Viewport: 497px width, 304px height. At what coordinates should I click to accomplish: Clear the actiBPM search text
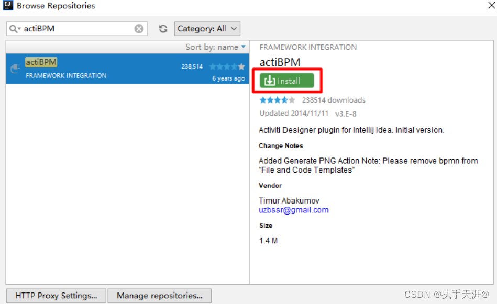pos(139,29)
